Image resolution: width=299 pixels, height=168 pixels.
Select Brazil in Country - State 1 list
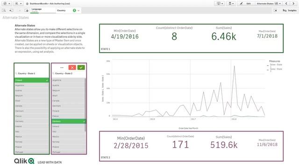[x=32, y=101]
